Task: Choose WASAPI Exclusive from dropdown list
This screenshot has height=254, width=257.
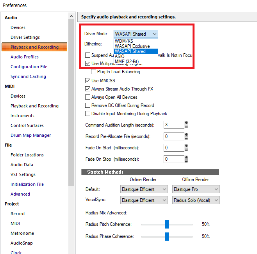Action: (136, 46)
